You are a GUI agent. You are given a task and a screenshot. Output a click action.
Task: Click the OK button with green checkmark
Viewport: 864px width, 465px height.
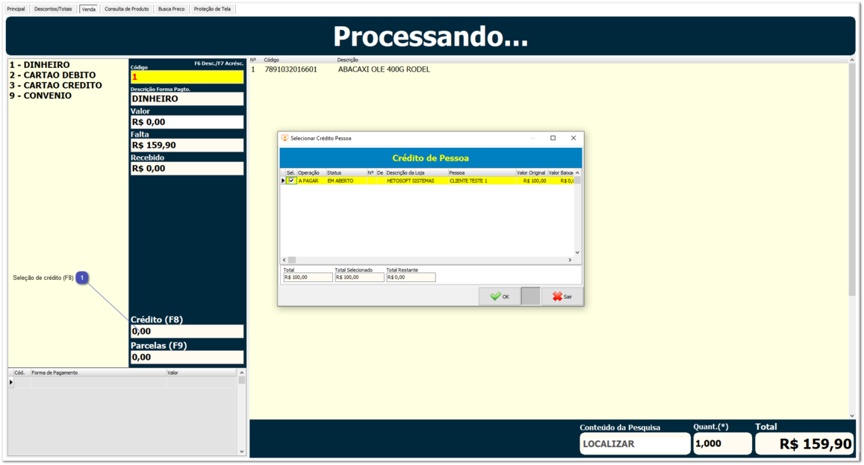tap(500, 296)
